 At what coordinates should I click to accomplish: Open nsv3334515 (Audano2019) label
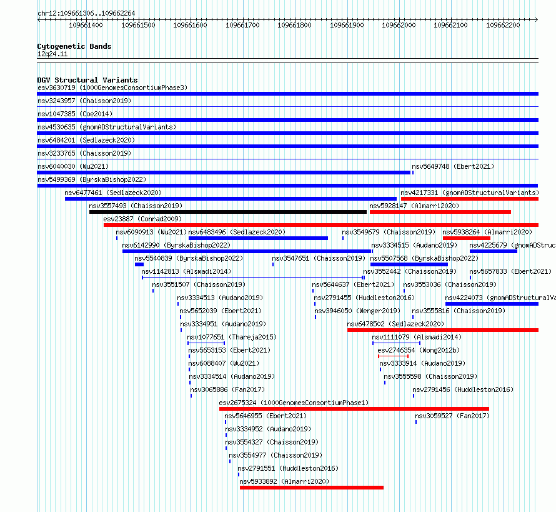coord(414,245)
